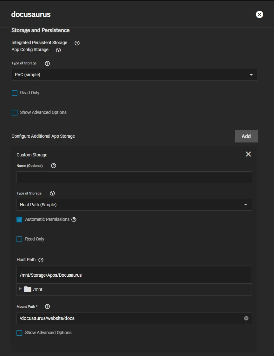Open the PVC (simple) storage type dropdown
The width and height of the screenshot is (274, 356).
click(x=134, y=75)
